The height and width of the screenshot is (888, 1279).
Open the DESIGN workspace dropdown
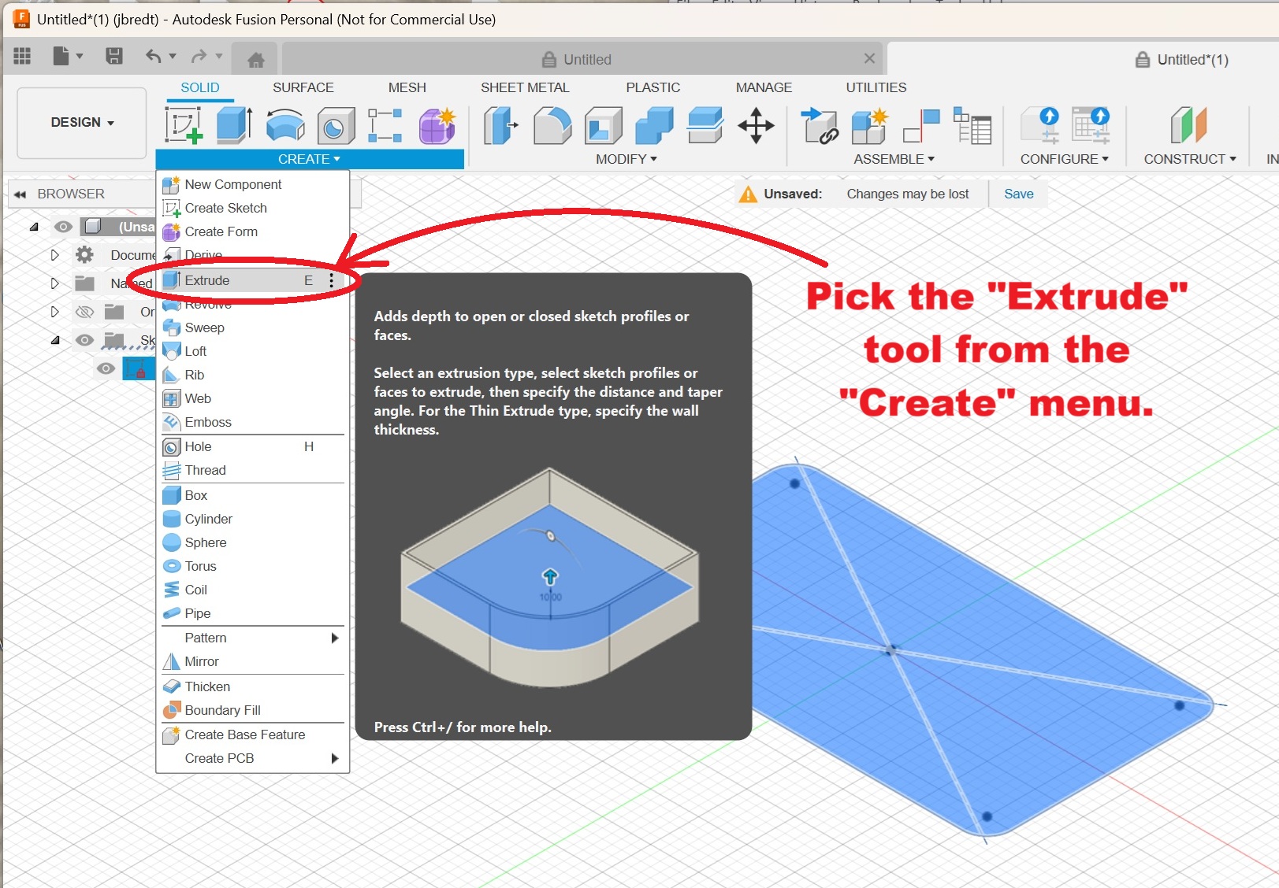click(x=82, y=123)
